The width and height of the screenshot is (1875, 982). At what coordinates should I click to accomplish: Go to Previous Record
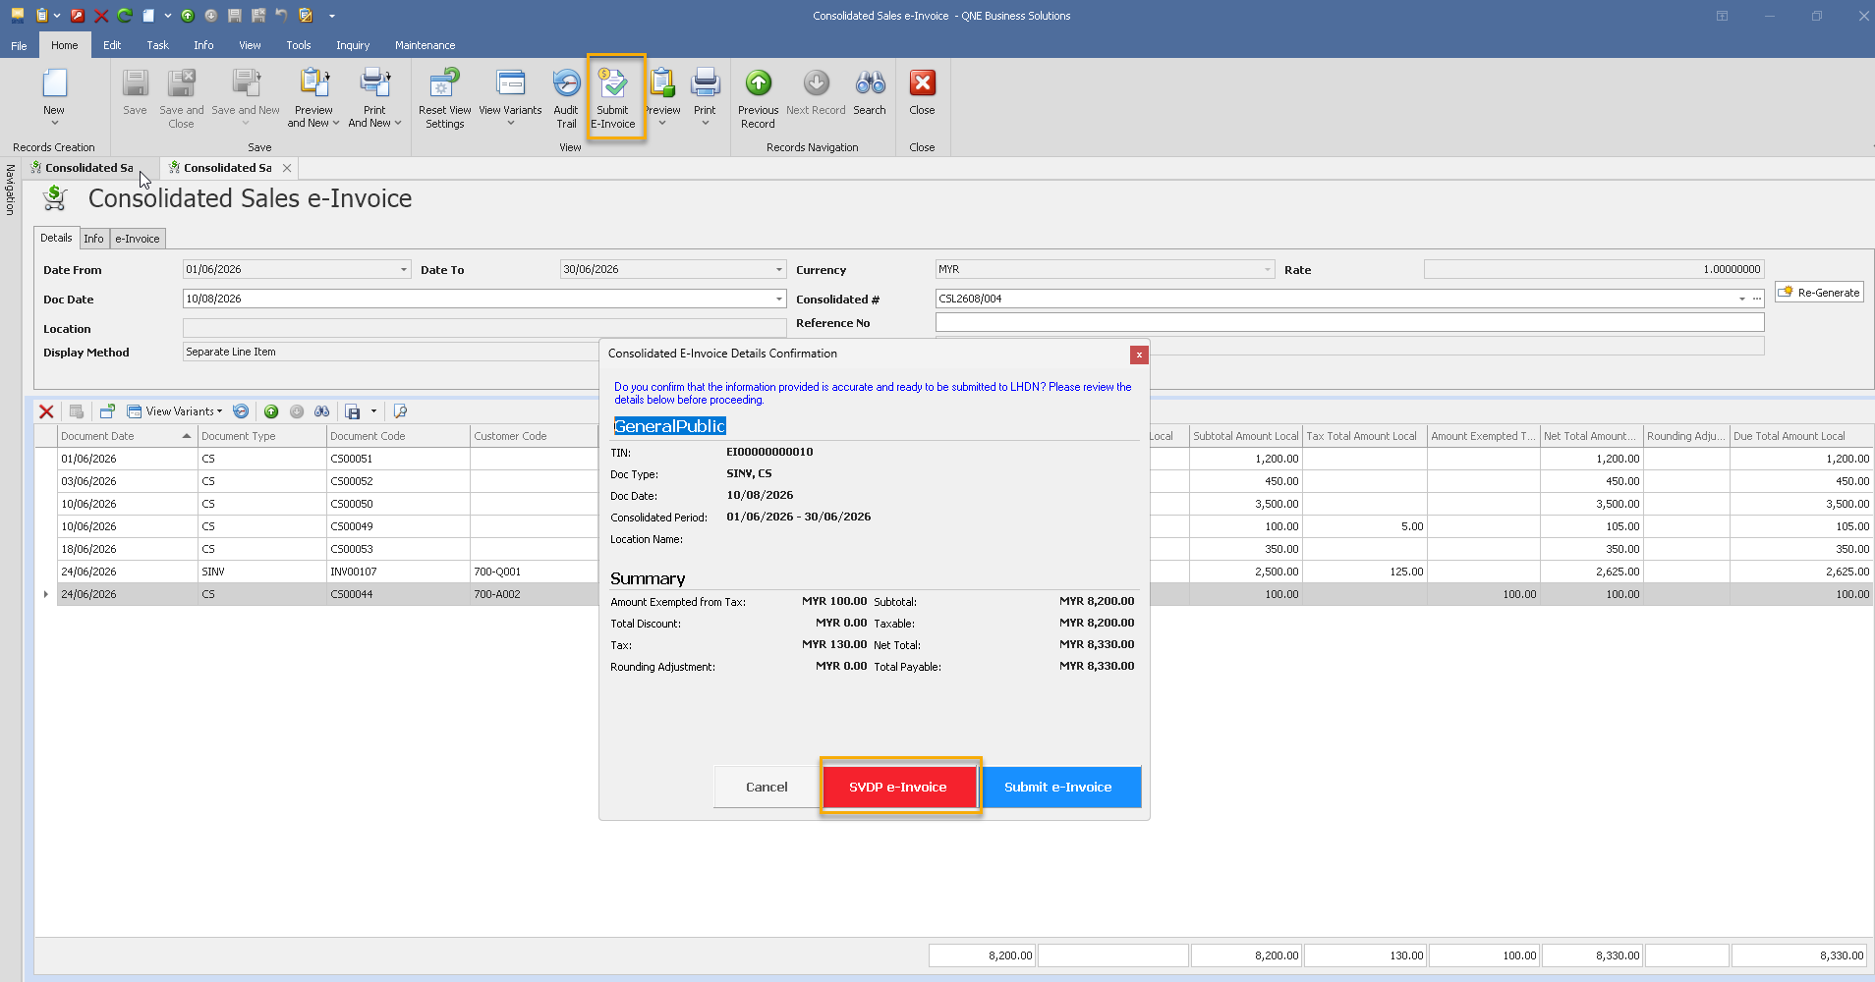click(x=758, y=96)
